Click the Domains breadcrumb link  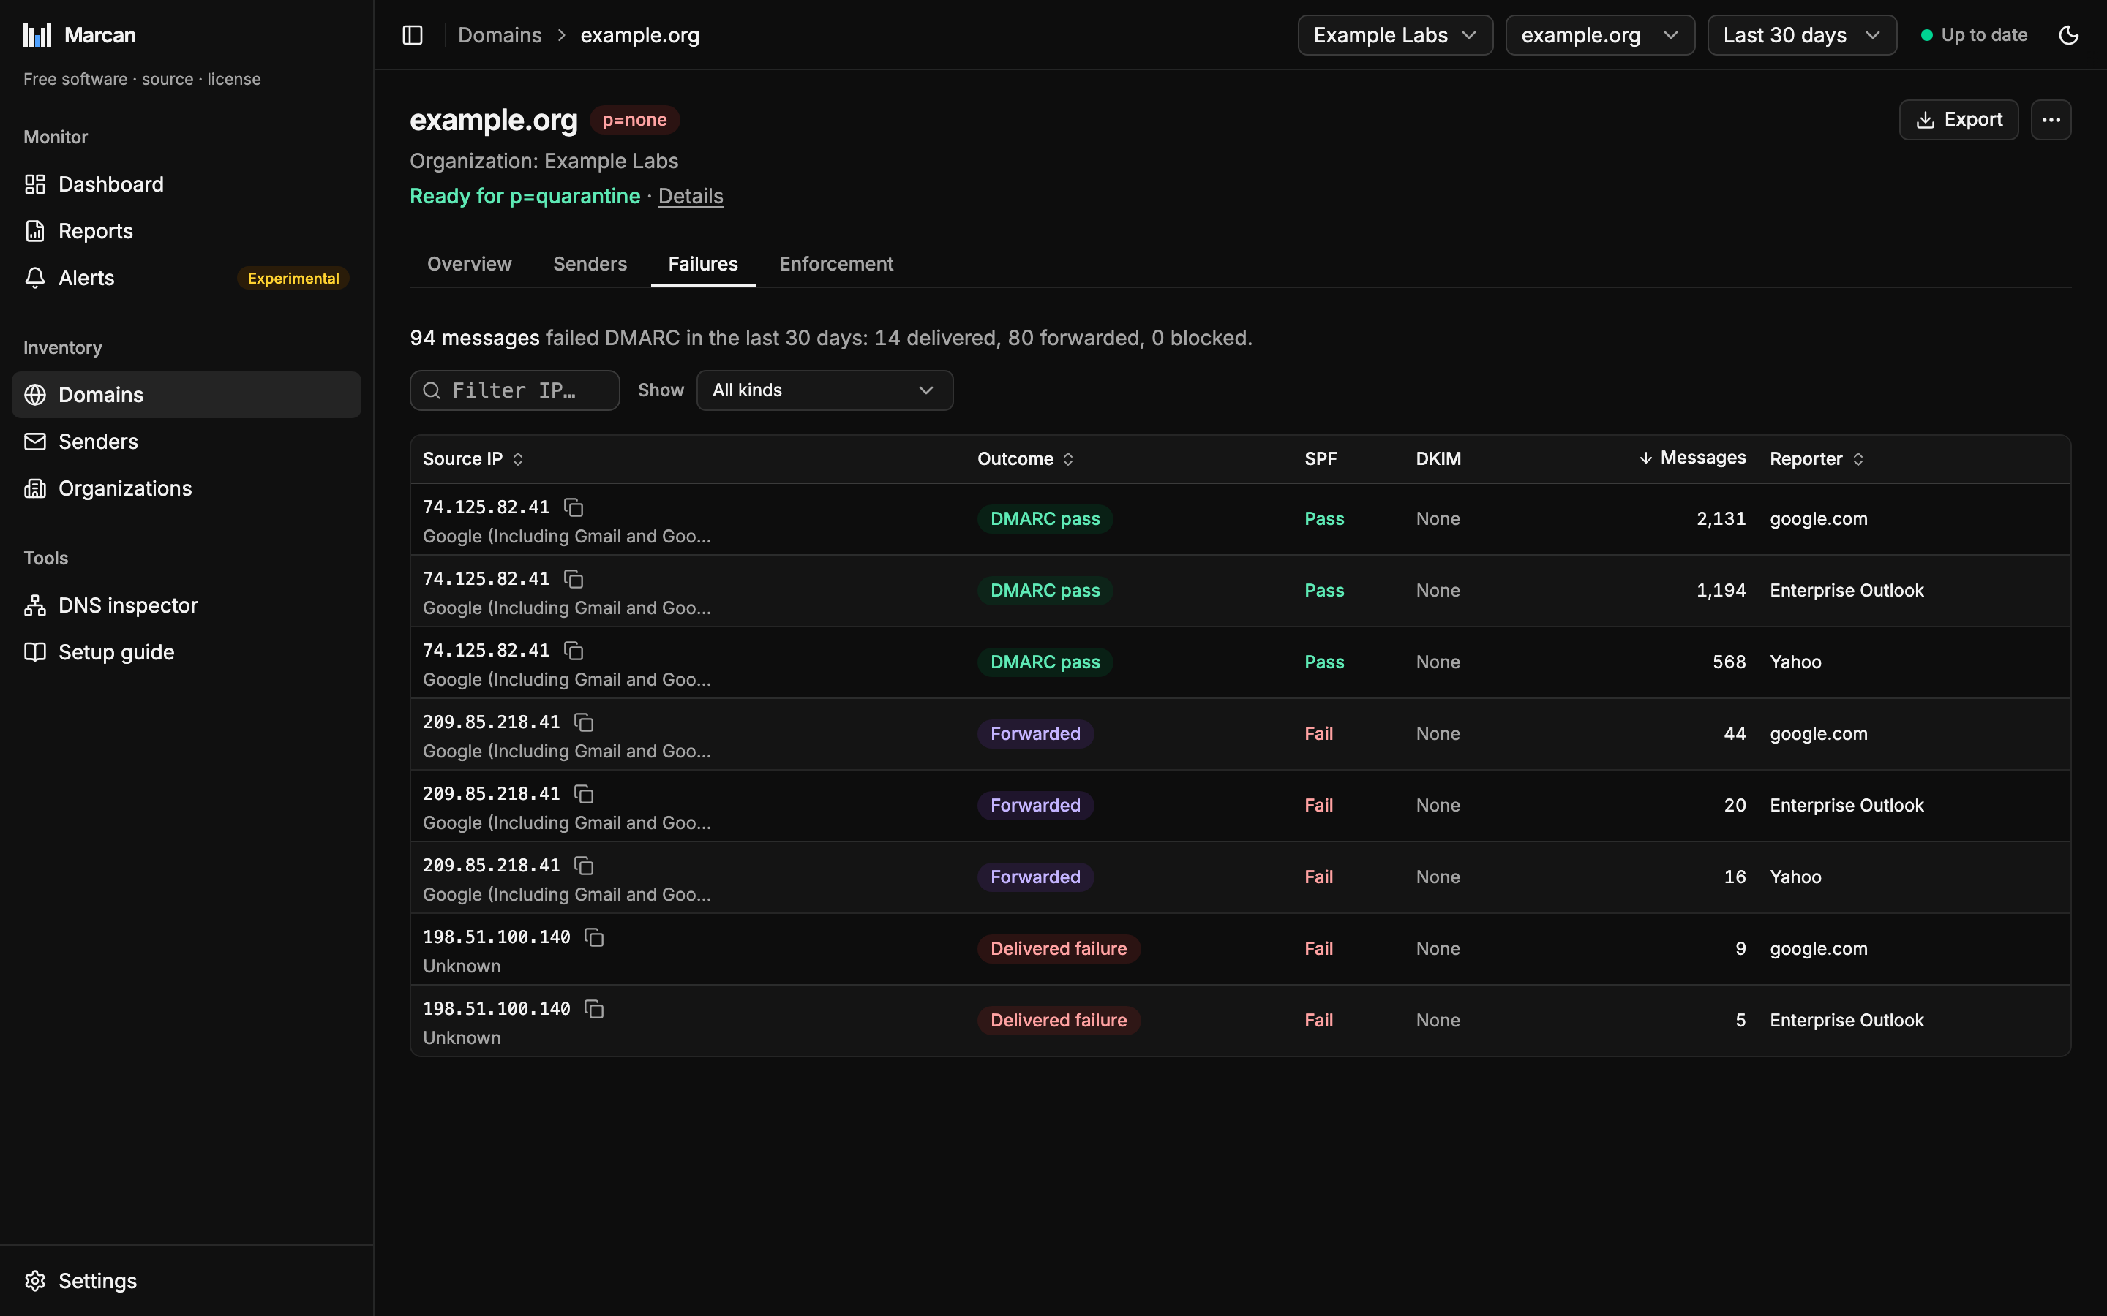pyautogui.click(x=500, y=35)
